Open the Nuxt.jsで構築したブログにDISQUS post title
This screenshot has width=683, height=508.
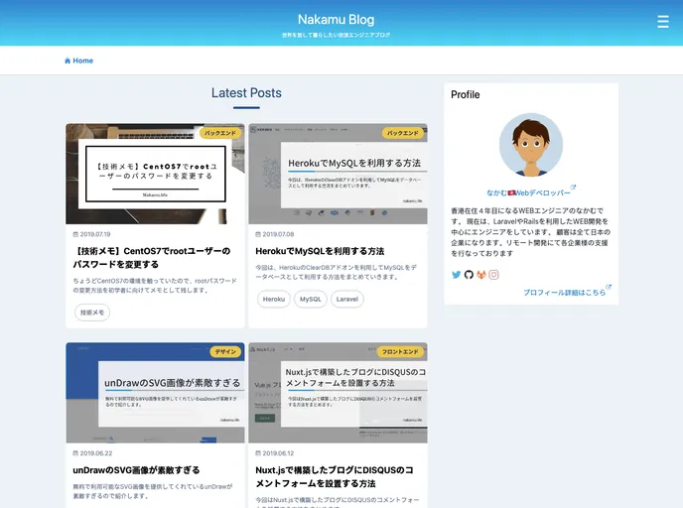click(x=335, y=476)
